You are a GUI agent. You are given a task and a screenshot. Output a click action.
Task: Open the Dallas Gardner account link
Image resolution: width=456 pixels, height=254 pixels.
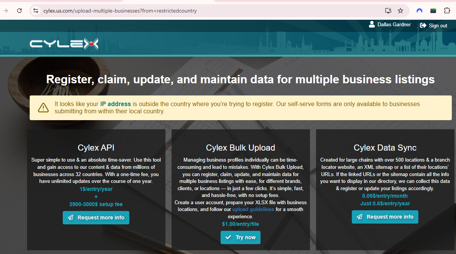[394, 25]
